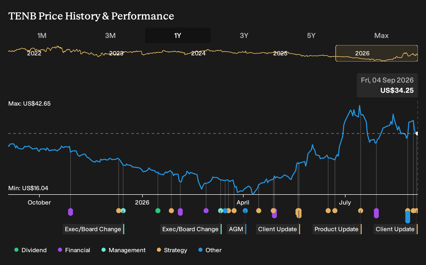426x265 pixels.
Task: Toggle Dividend events in the legend
Action: pos(31,250)
